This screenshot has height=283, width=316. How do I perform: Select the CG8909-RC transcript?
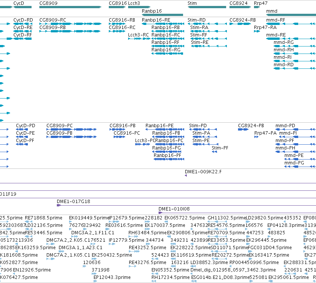tap(70, 24)
